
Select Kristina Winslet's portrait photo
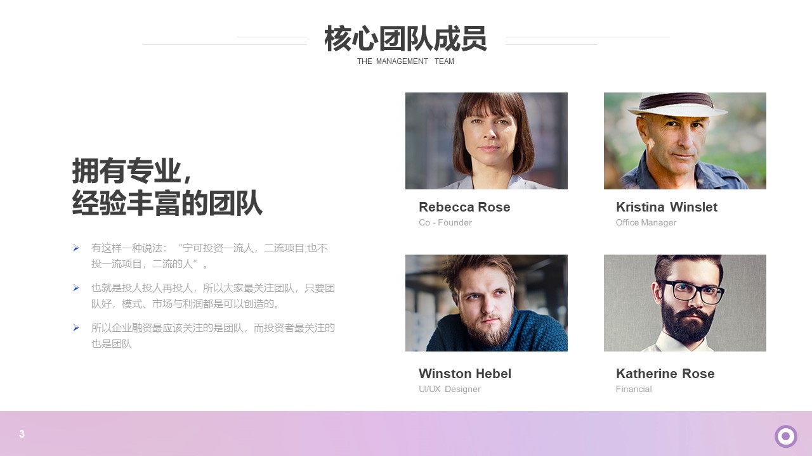pos(685,141)
